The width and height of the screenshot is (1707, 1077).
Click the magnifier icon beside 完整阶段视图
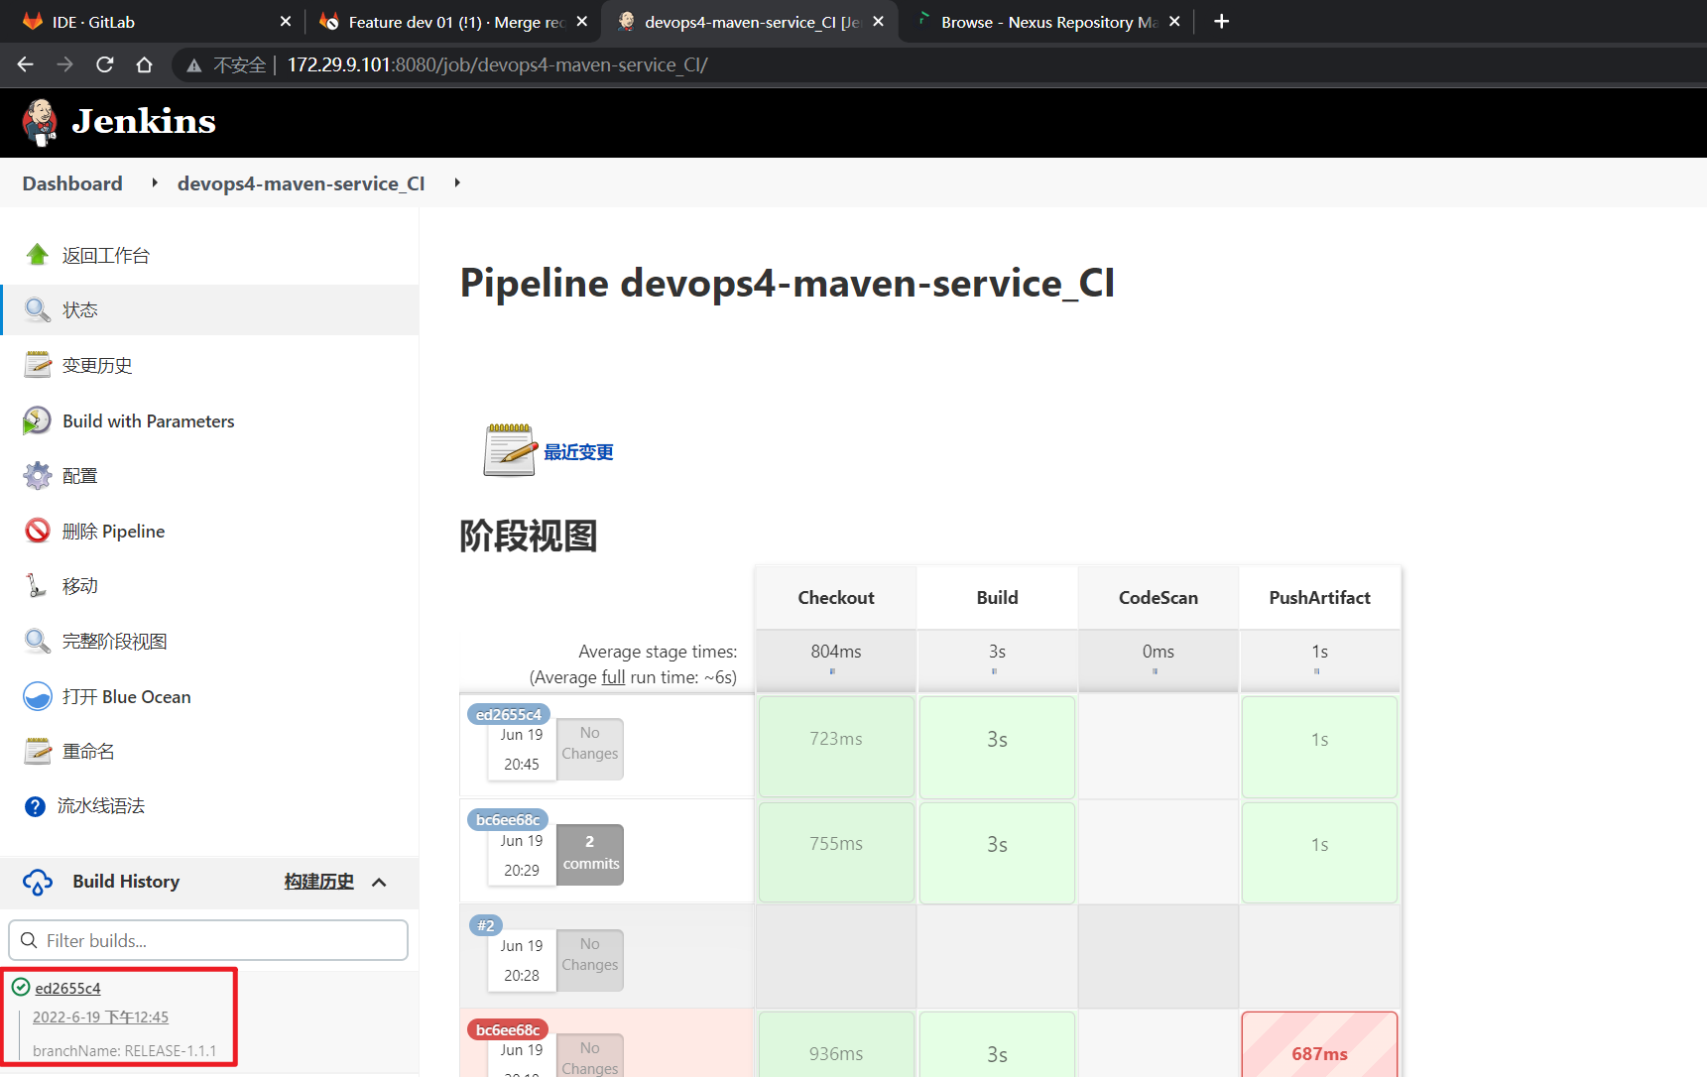(38, 641)
